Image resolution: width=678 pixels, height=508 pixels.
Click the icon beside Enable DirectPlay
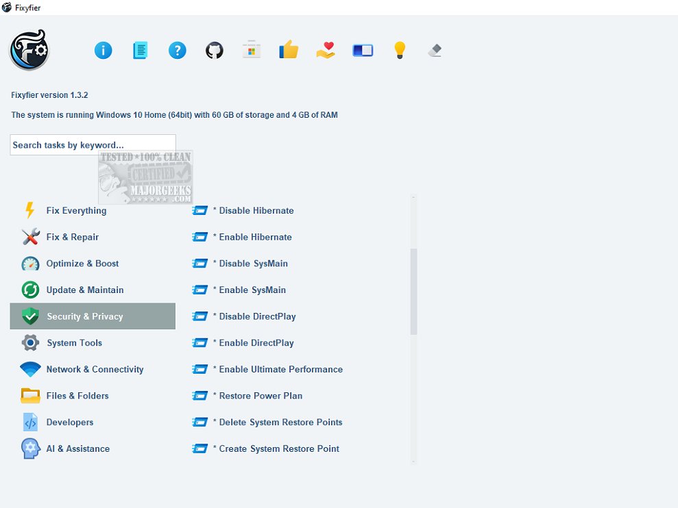click(199, 342)
